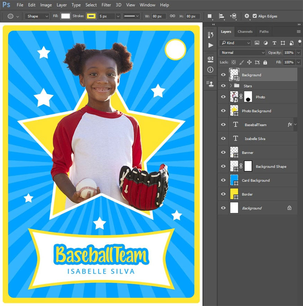Open the Info panel icon
The image size is (303, 306).
pos(210,70)
